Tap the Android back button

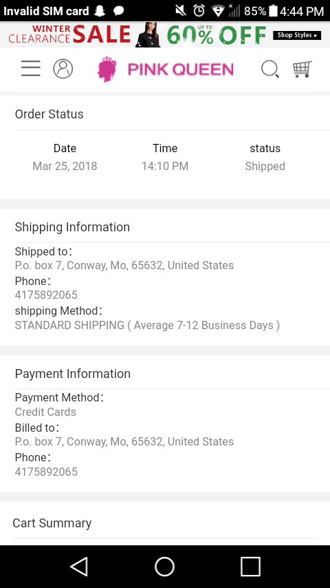coord(80,566)
